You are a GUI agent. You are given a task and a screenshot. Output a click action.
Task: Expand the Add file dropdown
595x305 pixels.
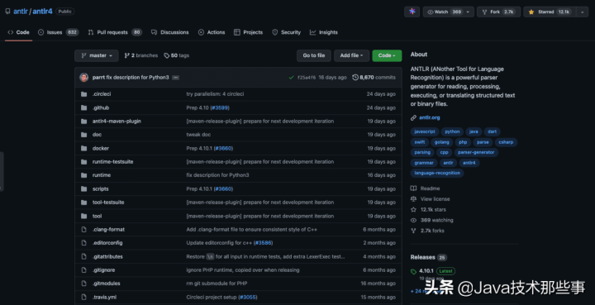(351, 55)
